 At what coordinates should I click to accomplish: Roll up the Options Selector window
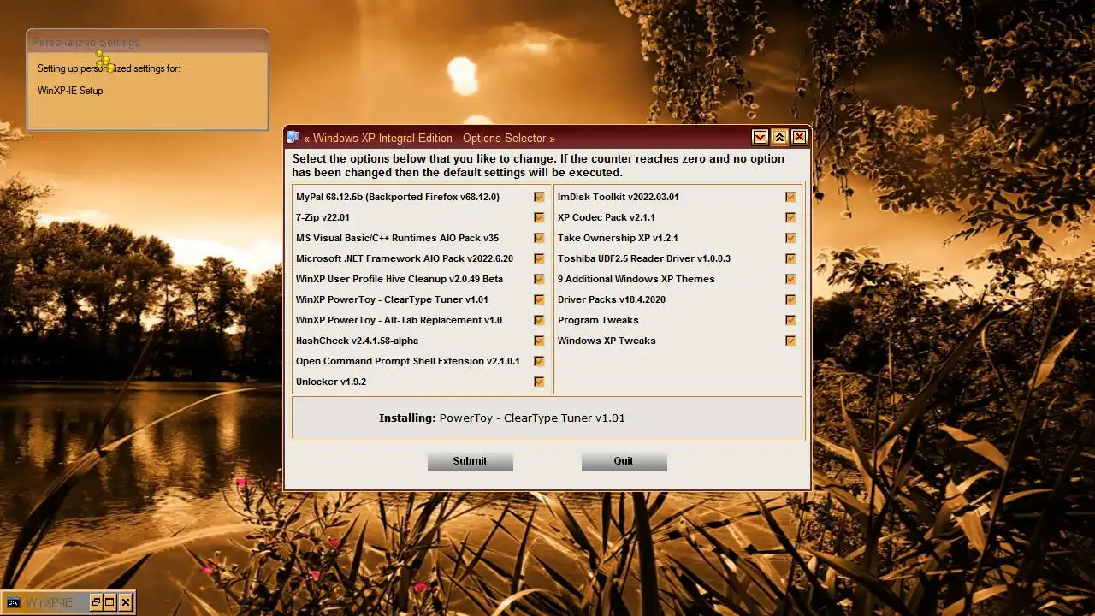[779, 137]
